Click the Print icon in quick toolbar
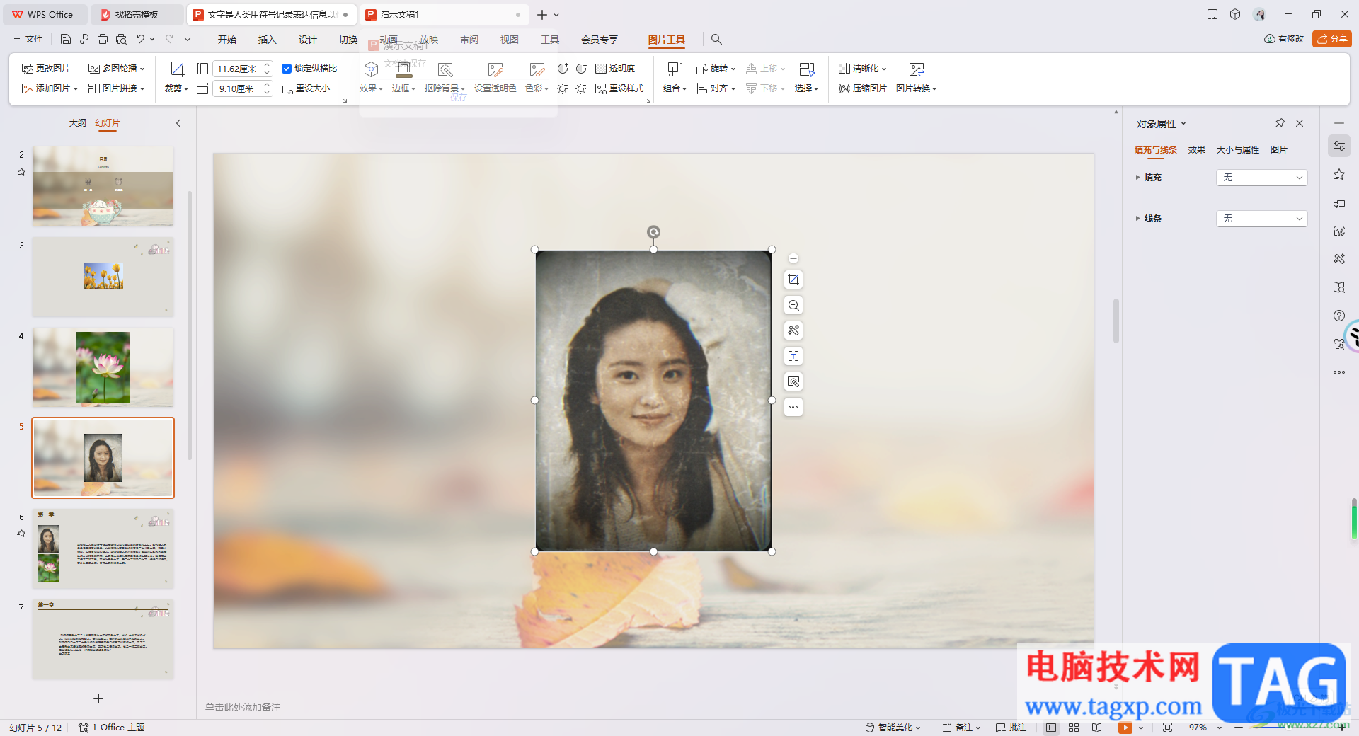The image size is (1359, 736). click(x=103, y=39)
